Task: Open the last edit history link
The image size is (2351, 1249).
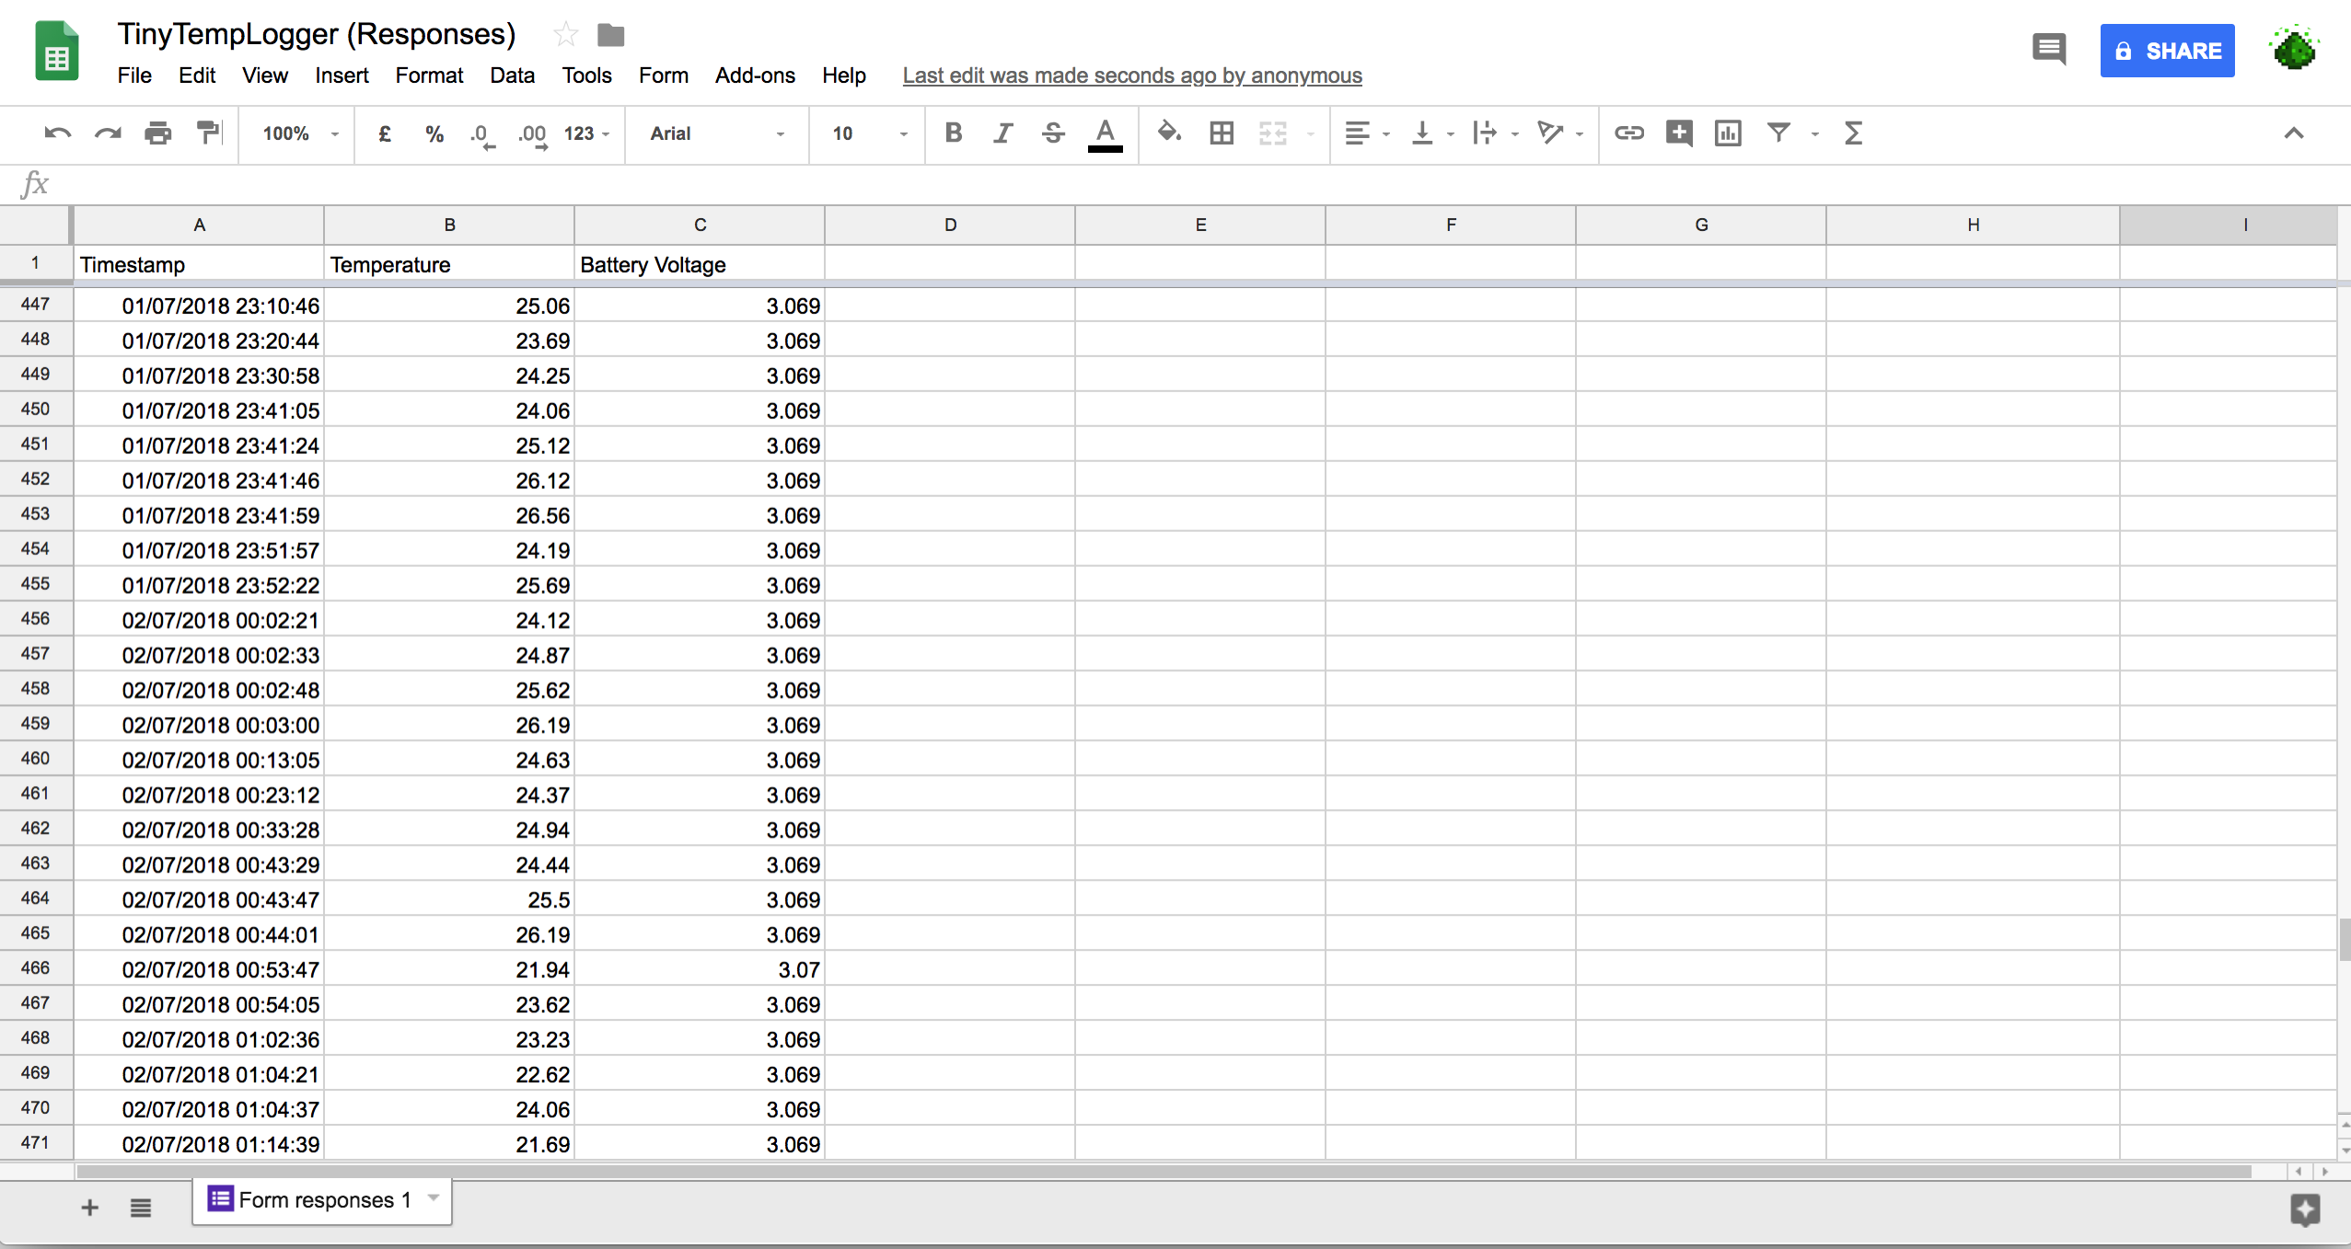Action: (1131, 75)
